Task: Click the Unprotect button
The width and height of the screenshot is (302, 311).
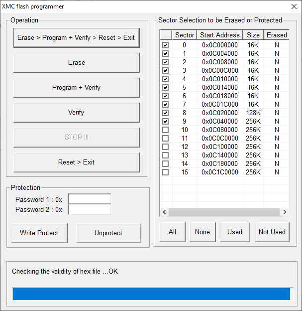Action: pos(108,233)
